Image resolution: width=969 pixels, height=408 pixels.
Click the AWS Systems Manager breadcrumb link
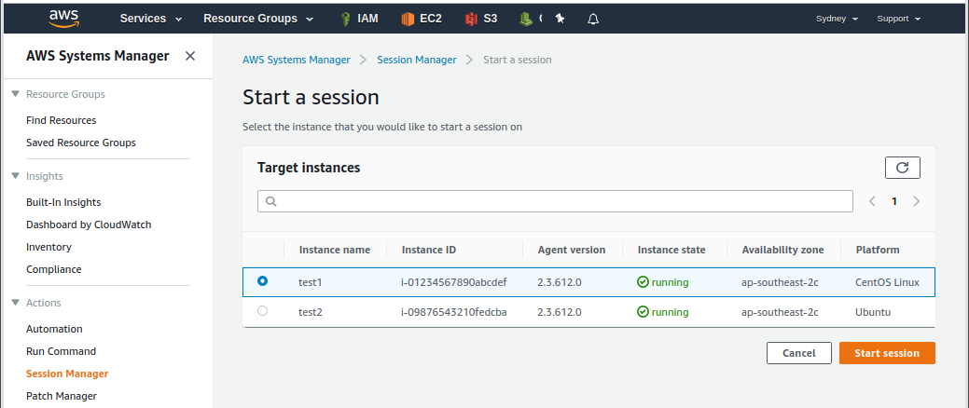[296, 60]
